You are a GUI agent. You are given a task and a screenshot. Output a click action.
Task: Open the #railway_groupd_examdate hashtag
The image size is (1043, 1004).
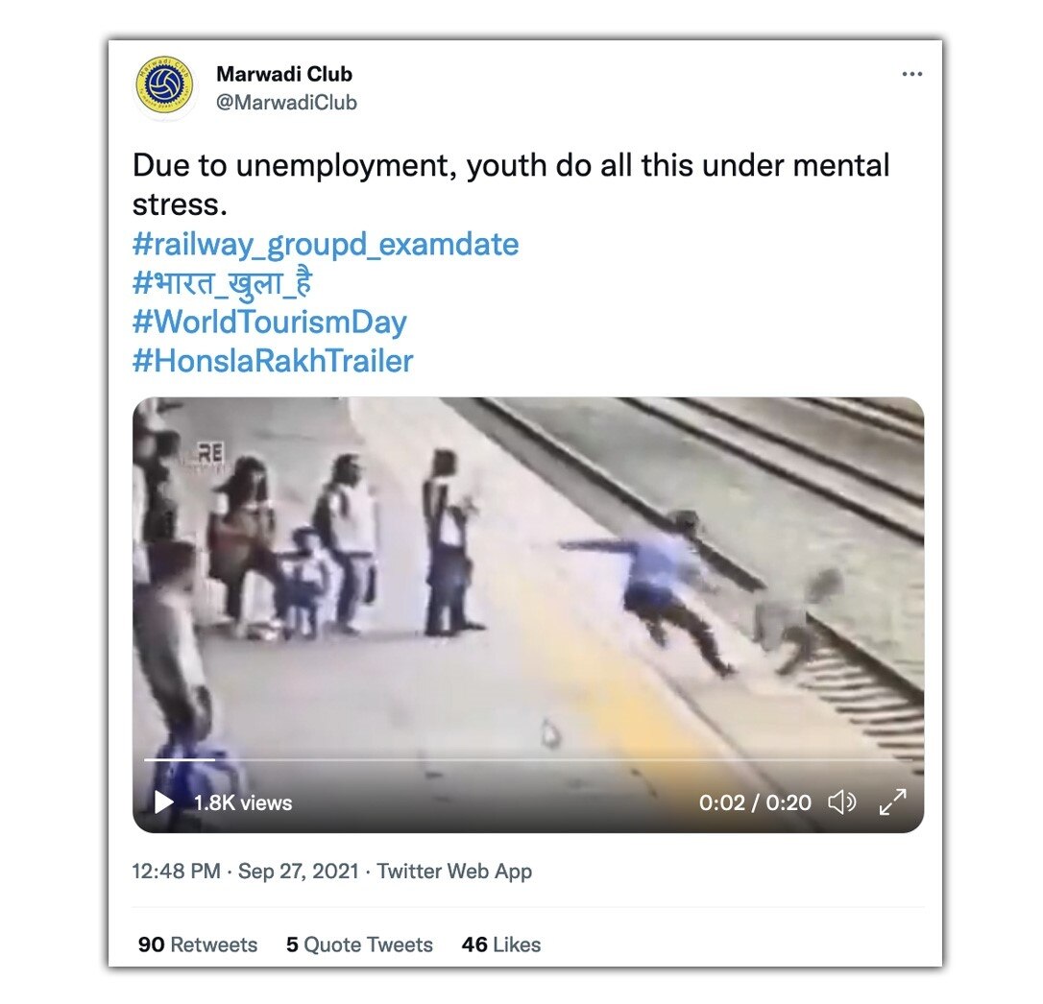coord(326,244)
